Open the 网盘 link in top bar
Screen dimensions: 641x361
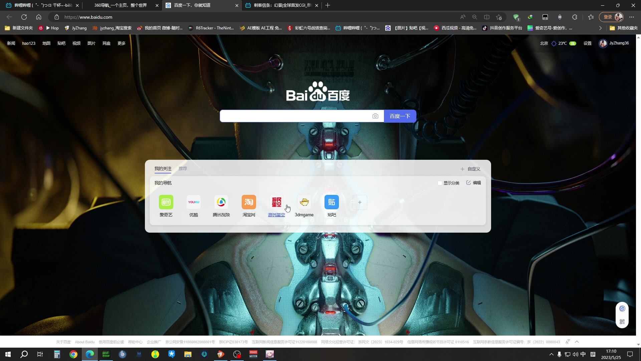pos(106,43)
